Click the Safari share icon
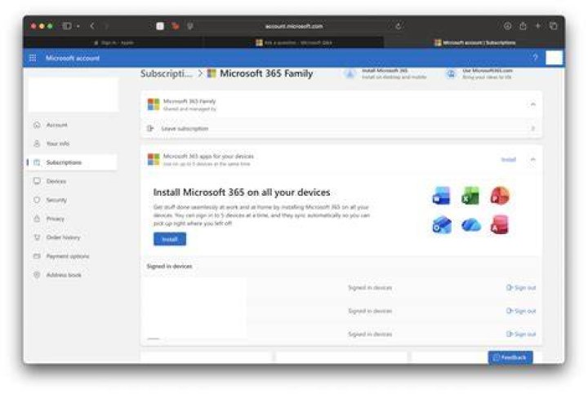This screenshot has width=588, height=394. [x=523, y=26]
